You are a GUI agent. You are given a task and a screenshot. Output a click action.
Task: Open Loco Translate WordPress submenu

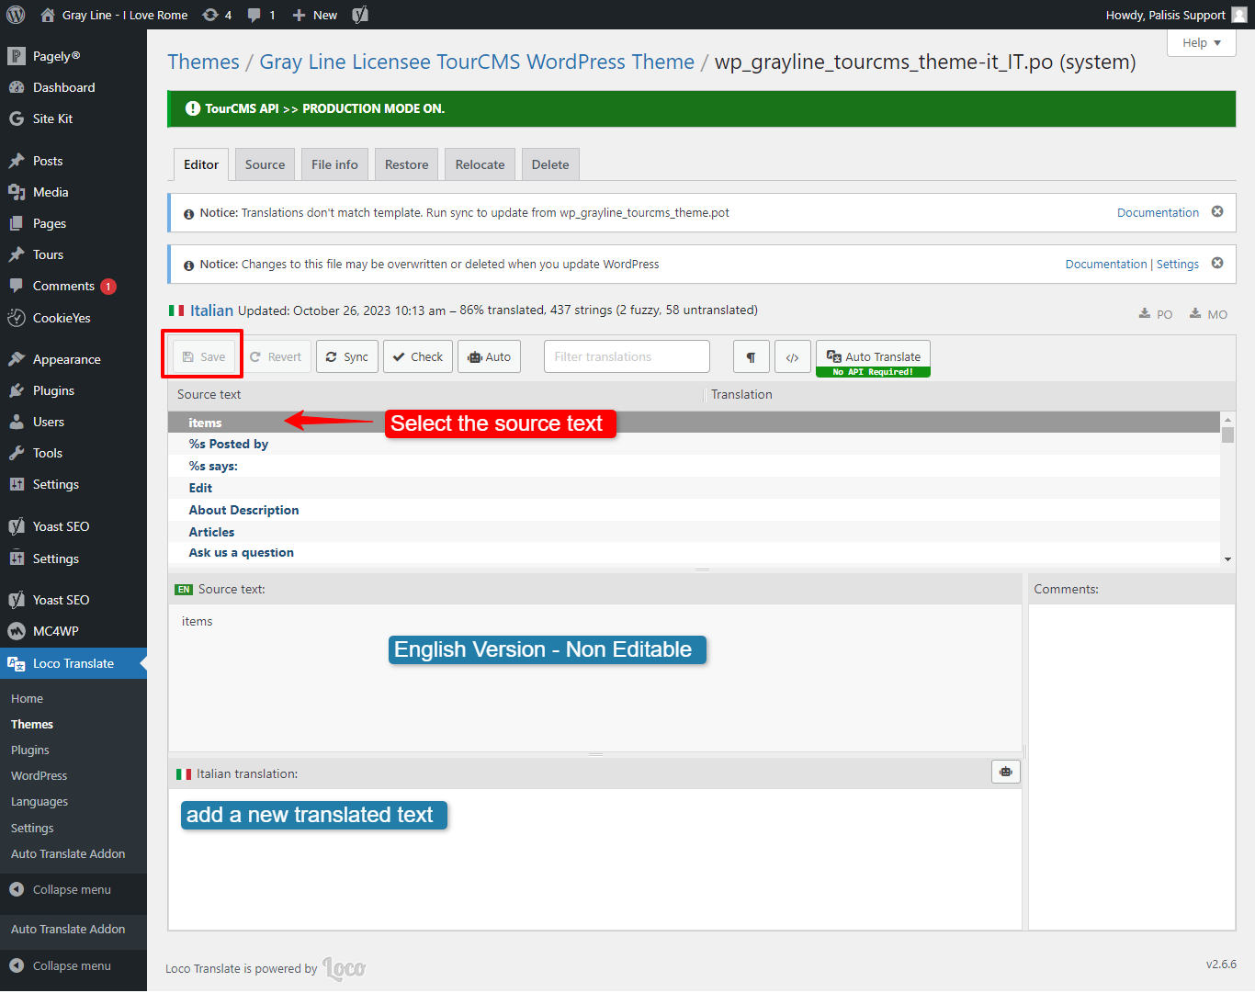coord(39,775)
